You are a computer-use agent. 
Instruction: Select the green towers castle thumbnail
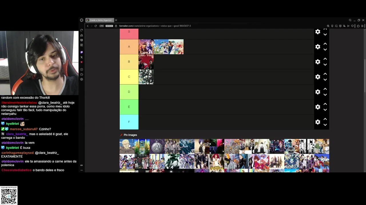tap(142, 146)
